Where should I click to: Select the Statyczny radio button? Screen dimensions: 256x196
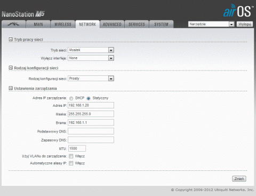(x=89, y=98)
